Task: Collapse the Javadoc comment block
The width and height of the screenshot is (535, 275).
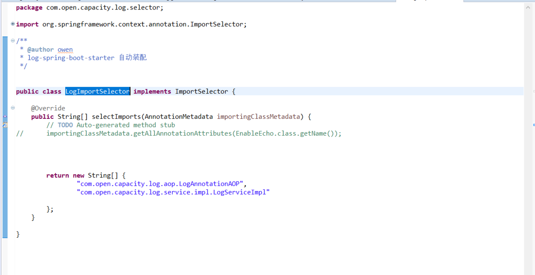Action: click(13, 41)
